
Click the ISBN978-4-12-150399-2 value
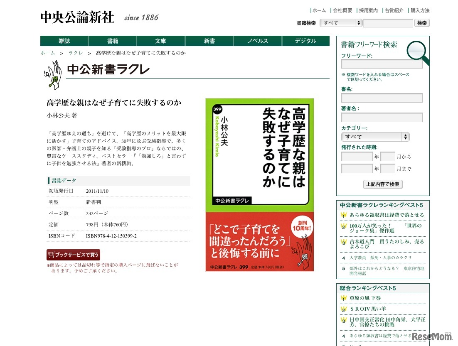(x=111, y=236)
